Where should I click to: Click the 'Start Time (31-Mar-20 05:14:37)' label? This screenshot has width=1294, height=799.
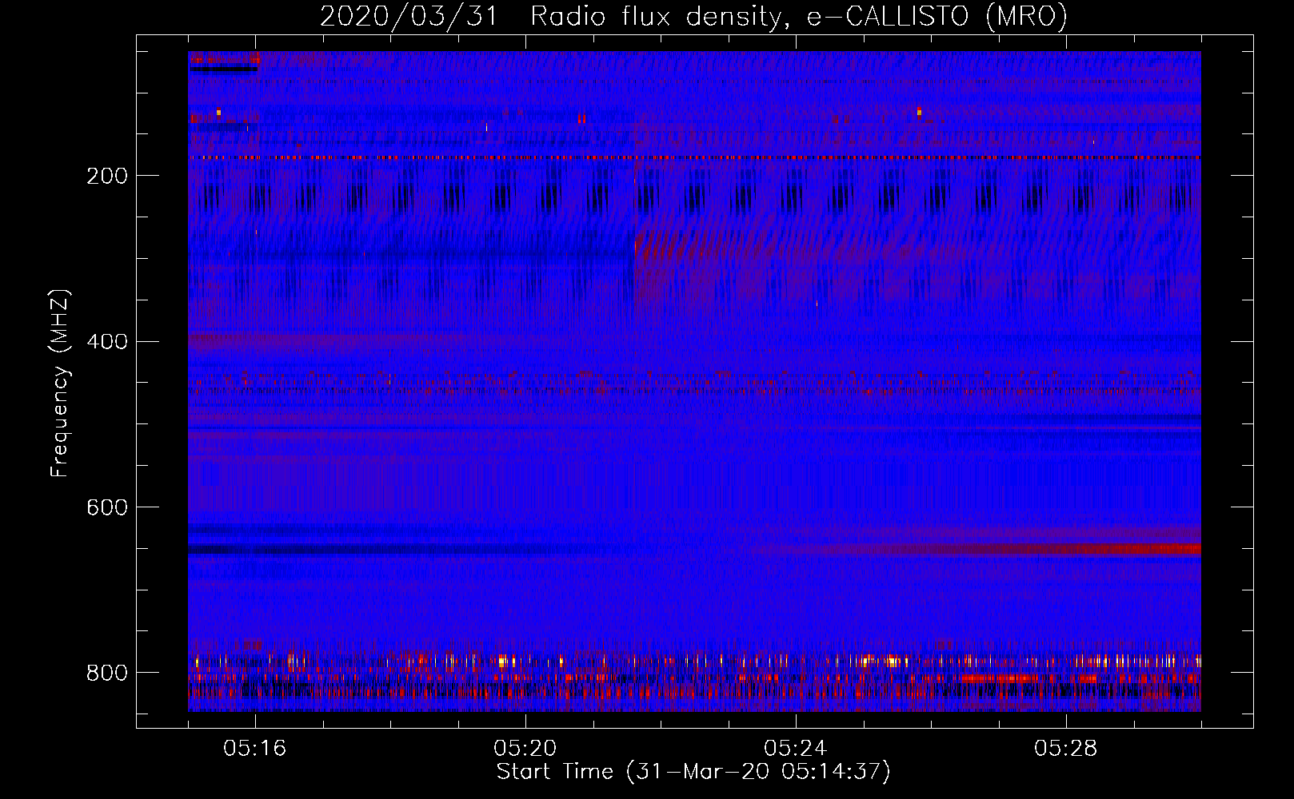tap(693, 772)
